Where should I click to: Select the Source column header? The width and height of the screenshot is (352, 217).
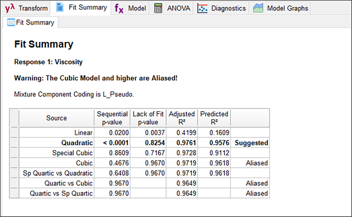coord(56,118)
